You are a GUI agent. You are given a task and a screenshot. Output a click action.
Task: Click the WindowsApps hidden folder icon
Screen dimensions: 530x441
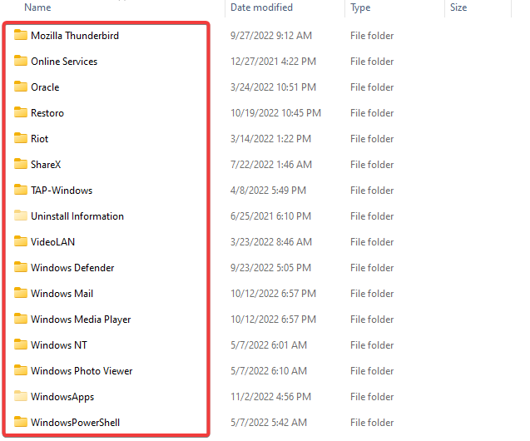click(x=21, y=396)
